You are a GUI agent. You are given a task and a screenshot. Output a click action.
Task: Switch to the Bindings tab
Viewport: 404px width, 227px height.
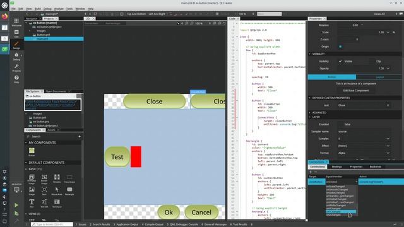336,166
